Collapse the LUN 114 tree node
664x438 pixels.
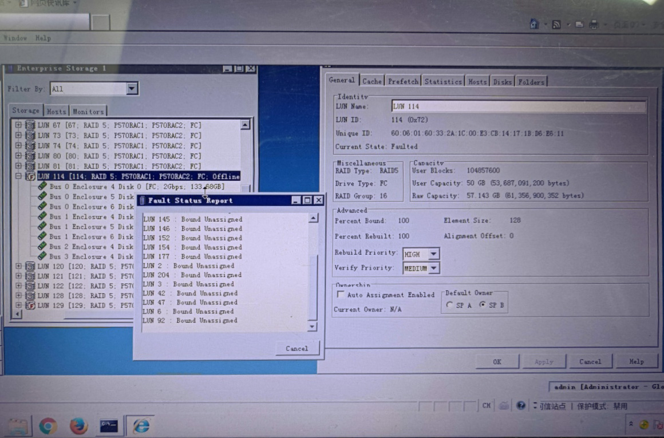pos(18,176)
